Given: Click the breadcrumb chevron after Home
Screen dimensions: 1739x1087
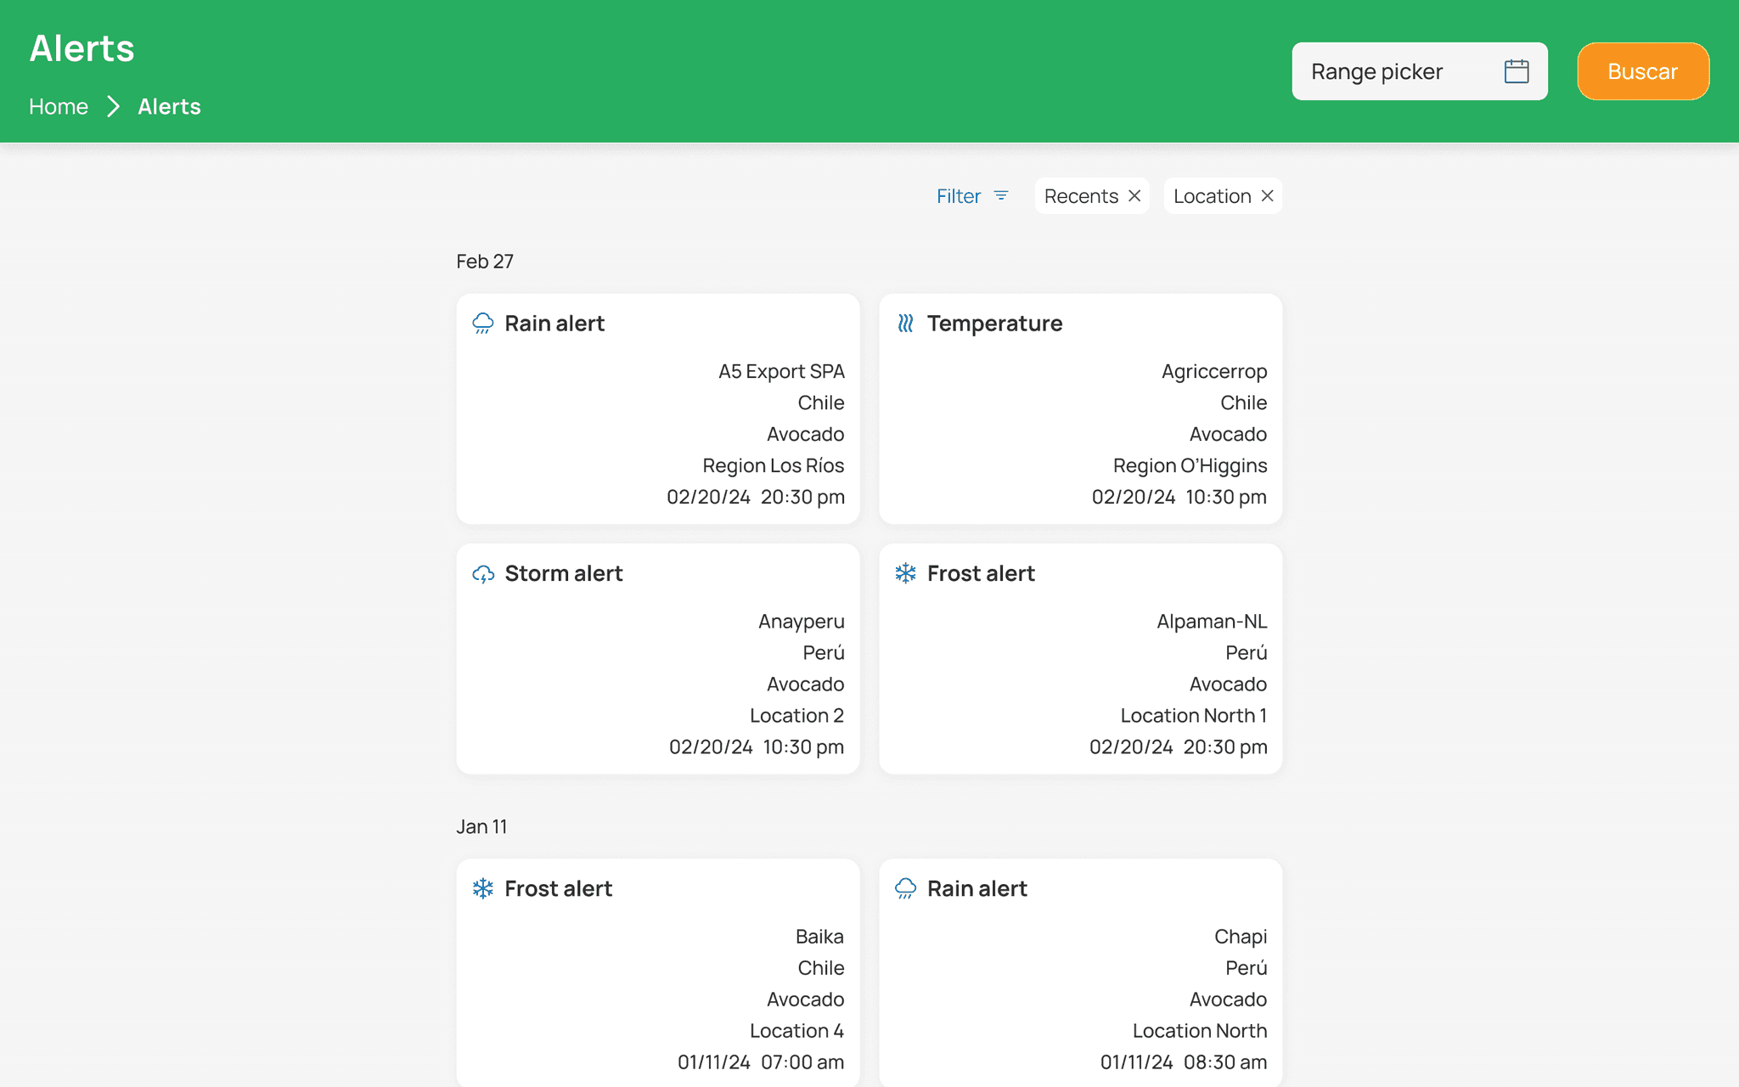Looking at the screenshot, I should point(113,107).
